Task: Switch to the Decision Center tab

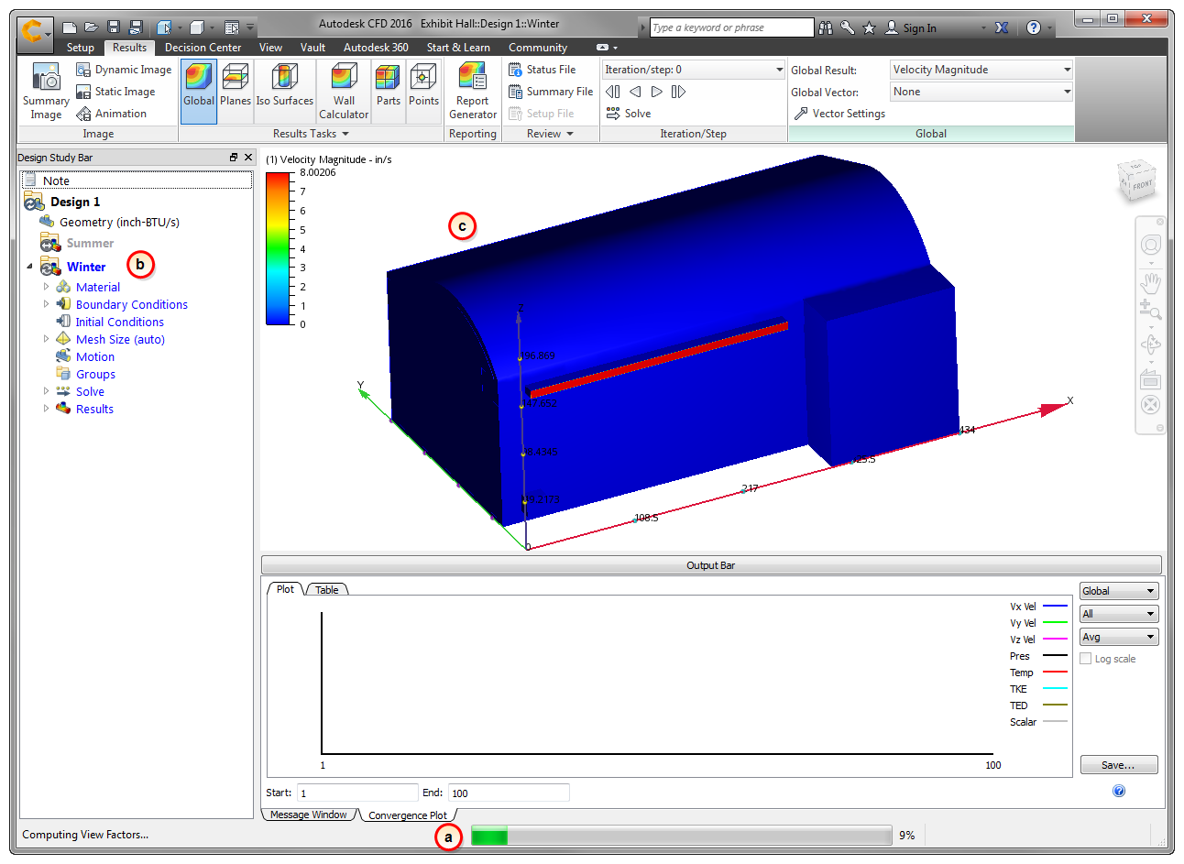Action: [203, 48]
